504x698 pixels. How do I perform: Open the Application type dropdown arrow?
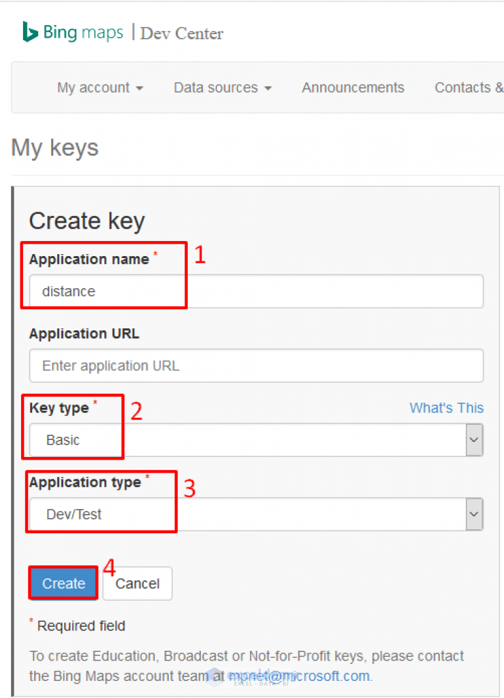tap(474, 514)
